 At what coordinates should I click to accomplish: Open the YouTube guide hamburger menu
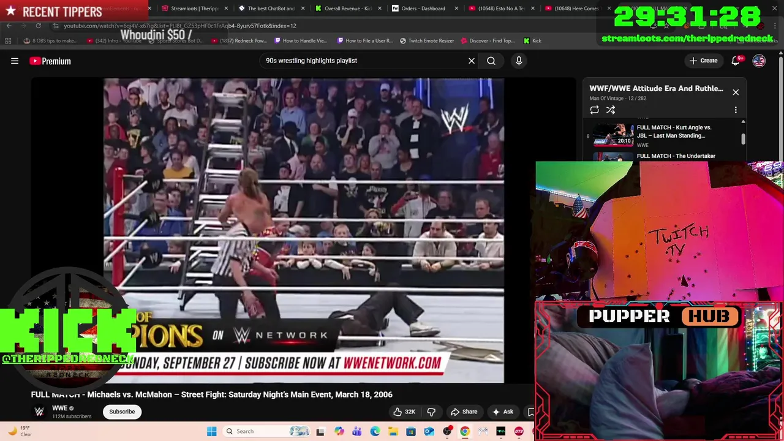click(15, 61)
